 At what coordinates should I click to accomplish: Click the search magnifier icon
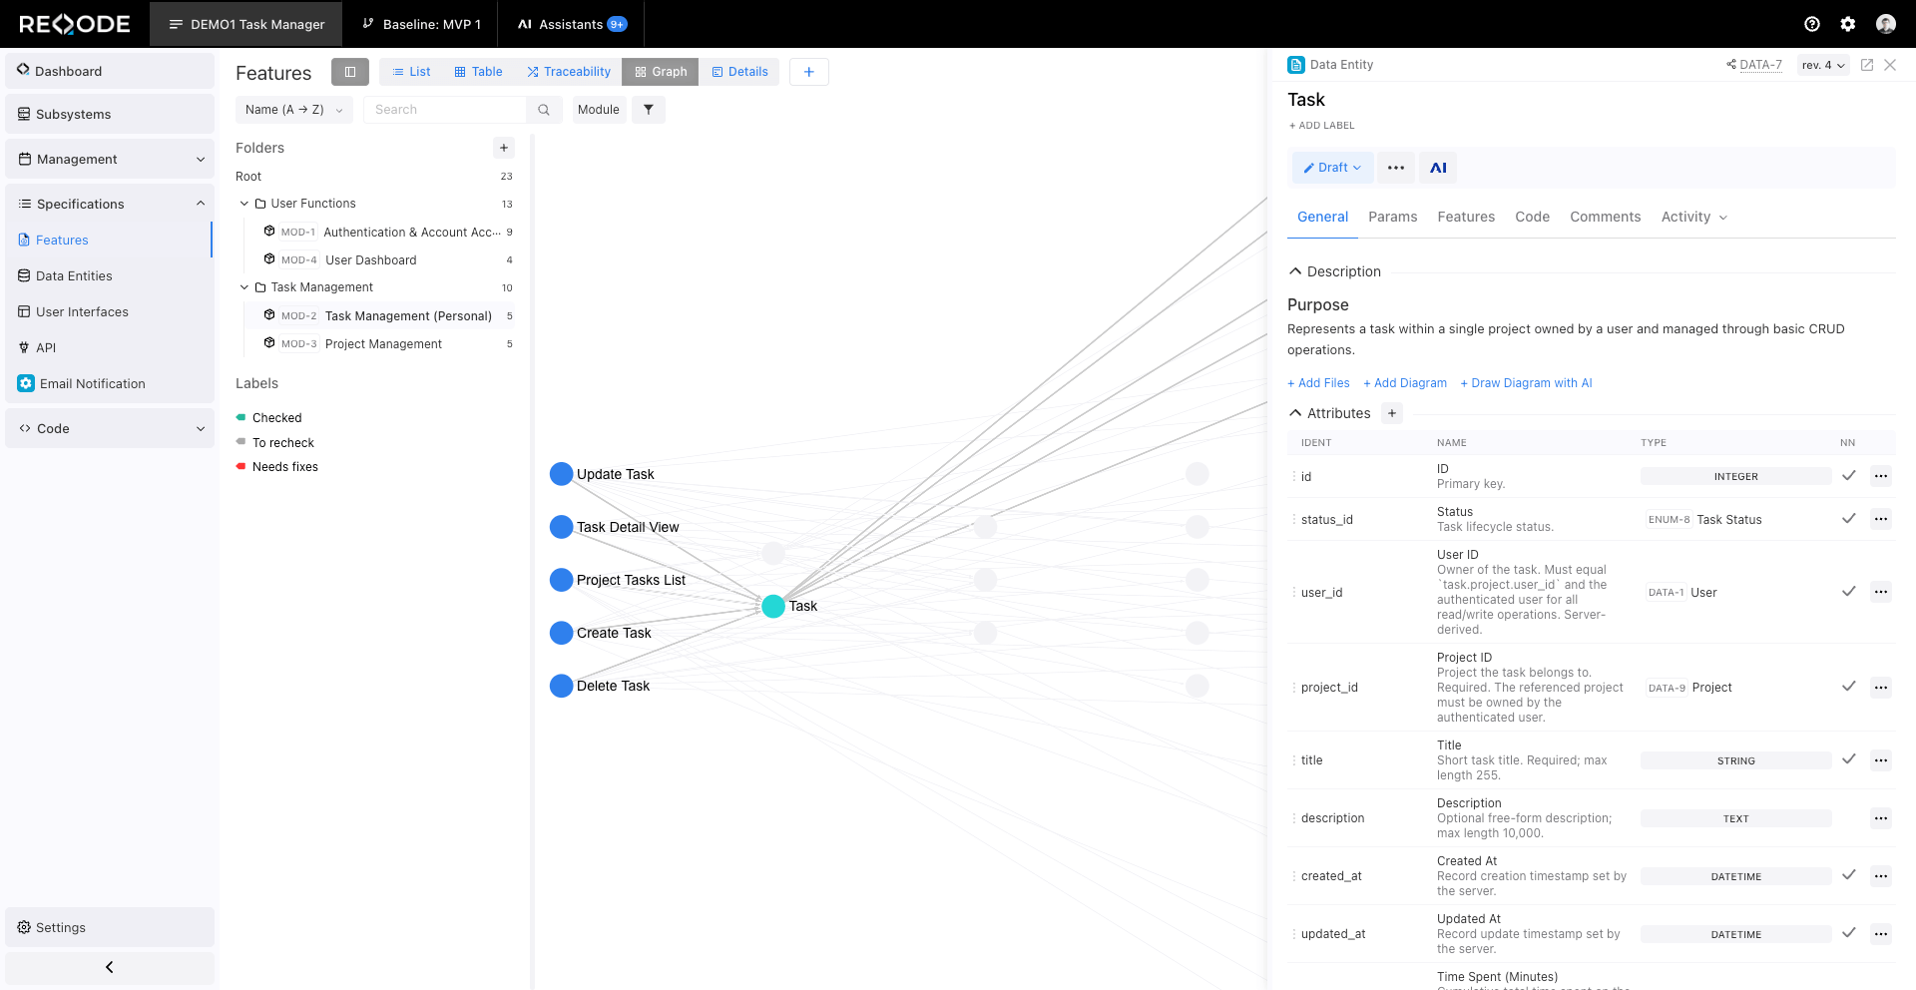pos(544,110)
